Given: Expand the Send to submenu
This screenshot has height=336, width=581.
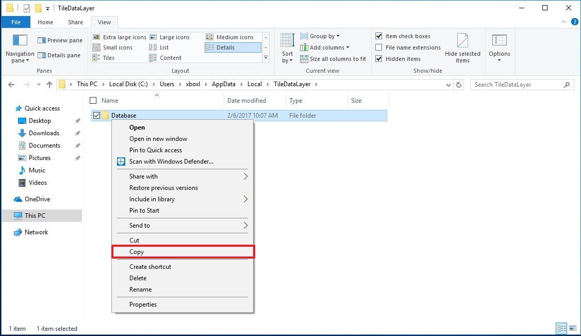Looking at the screenshot, I should coord(139,225).
